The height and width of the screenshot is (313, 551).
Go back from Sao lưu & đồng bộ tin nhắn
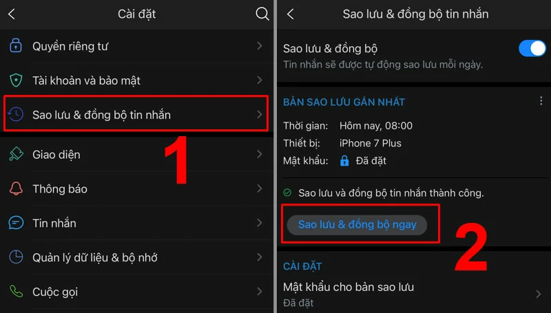(290, 14)
